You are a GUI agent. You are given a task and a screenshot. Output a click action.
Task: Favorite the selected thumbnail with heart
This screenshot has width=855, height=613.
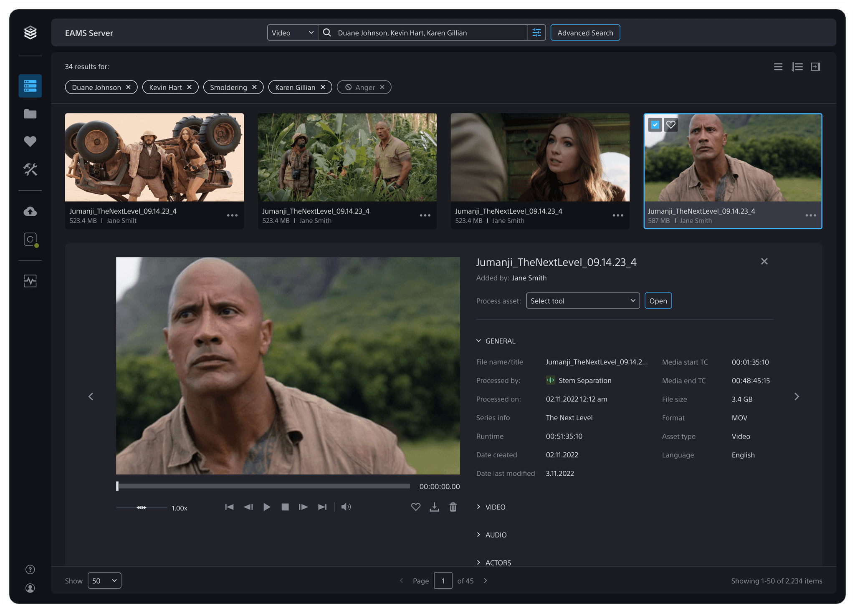pos(671,125)
